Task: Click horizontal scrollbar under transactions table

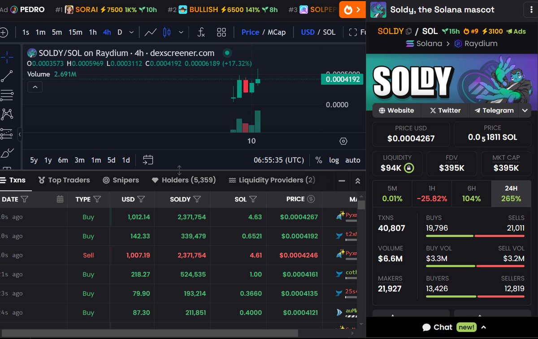Action: tap(150, 333)
